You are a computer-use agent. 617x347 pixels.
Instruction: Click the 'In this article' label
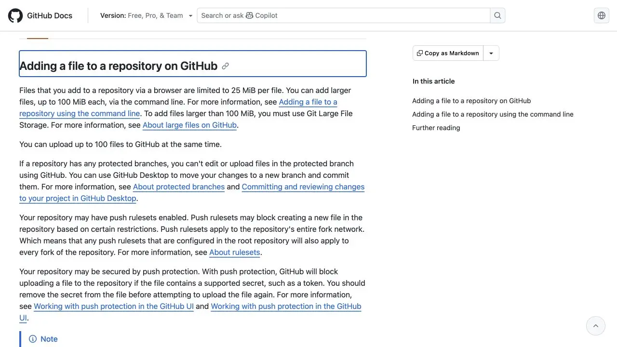point(434,81)
